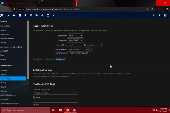Open the Notifications bell icon
This screenshot has height=113, width=170.
tap(160, 15)
